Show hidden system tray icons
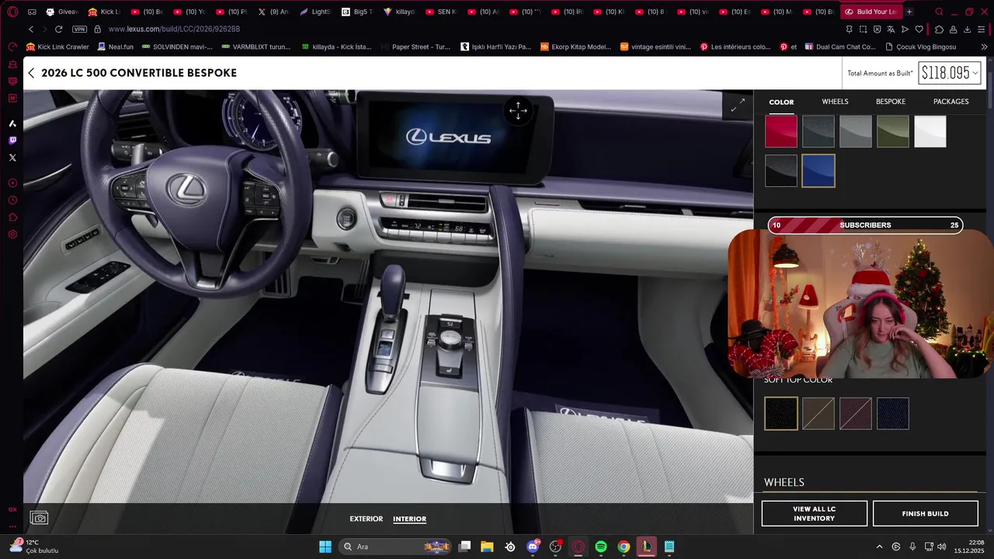The image size is (994, 559). point(879,547)
